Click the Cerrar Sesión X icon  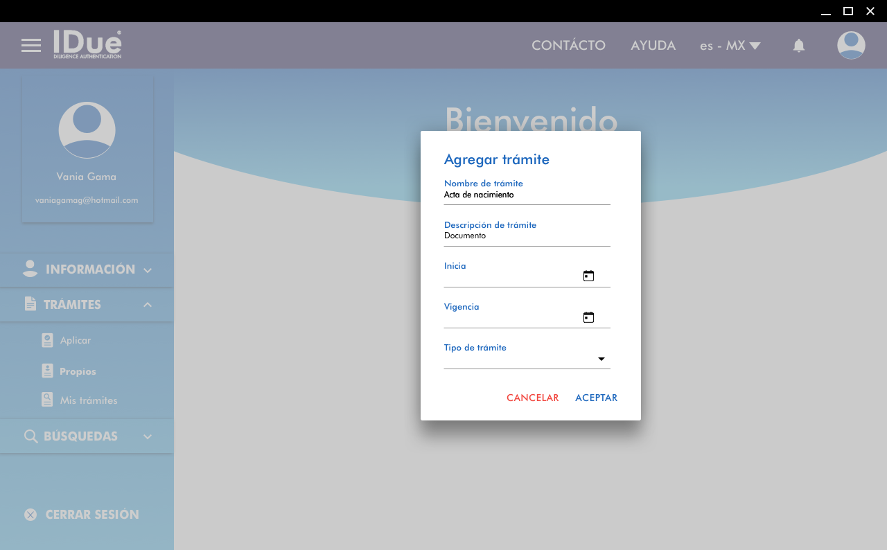(x=30, y=515)
